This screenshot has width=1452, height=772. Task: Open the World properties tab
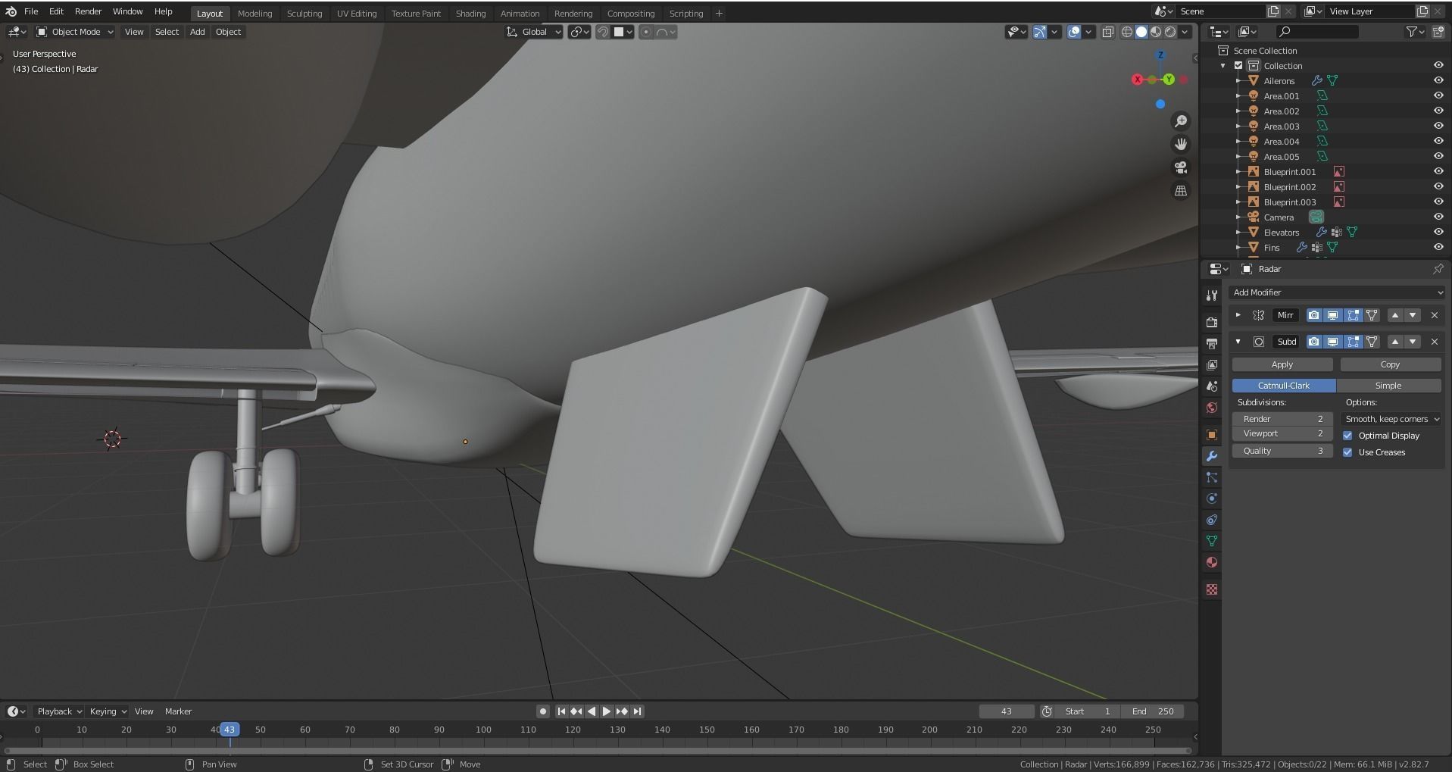[x=1212, y=408]
